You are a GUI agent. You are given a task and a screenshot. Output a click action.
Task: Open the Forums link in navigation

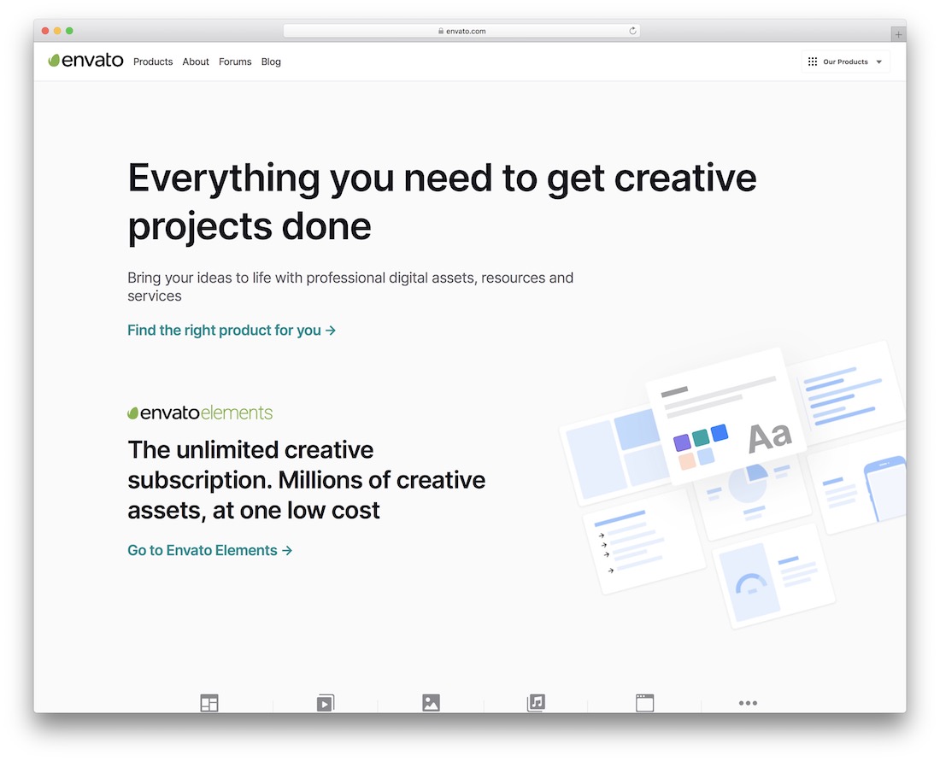coord(235,61)
